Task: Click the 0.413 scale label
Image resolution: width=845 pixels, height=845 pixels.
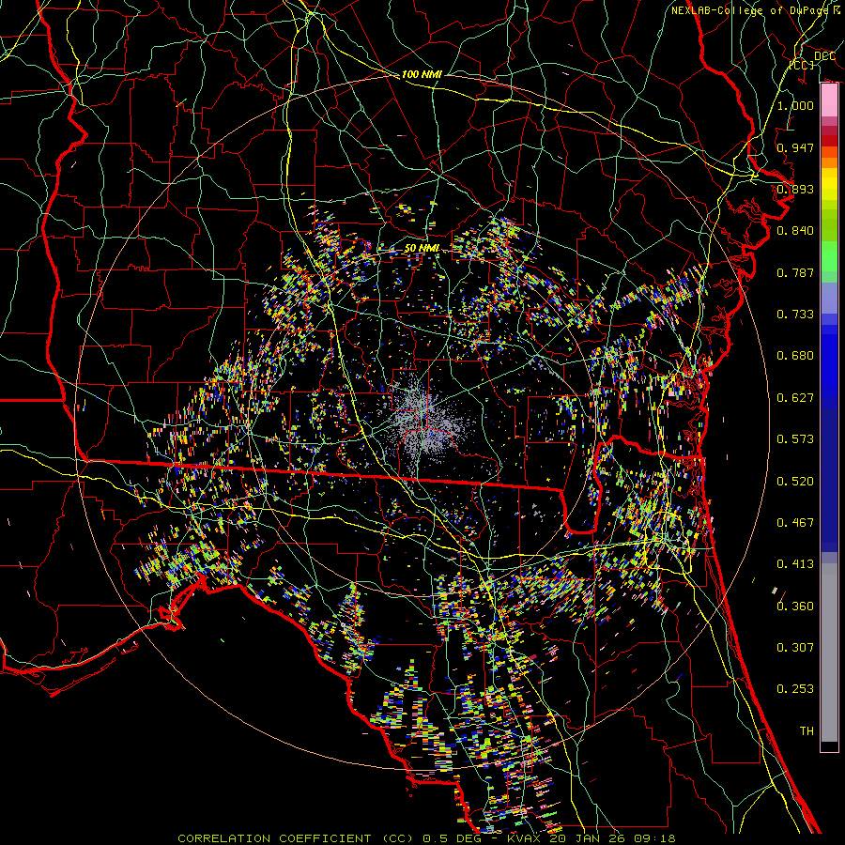Action: pos(795,564)
